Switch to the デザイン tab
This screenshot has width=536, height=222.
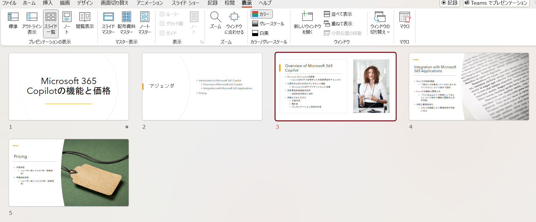(x=85, y=3)
